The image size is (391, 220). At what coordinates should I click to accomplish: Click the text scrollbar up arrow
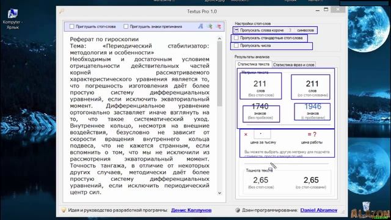pos(219,38)
